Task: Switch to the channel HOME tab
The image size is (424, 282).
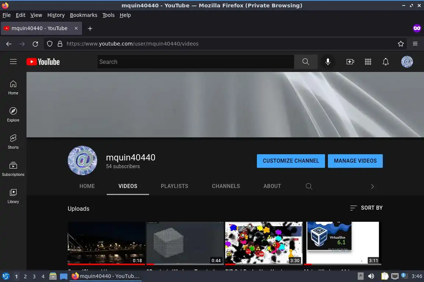Action: click(x=87, y=186)
